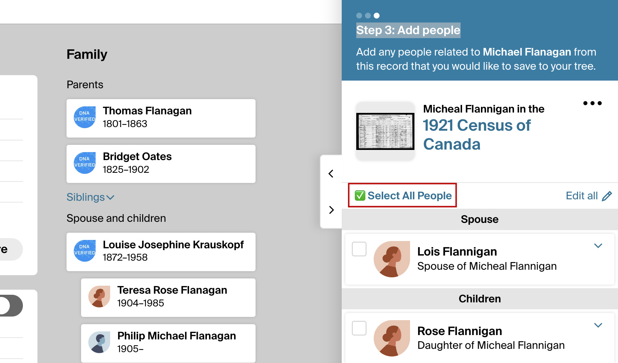Click the Spouse section header
The image size is (618, 363).
coord(480,219)
